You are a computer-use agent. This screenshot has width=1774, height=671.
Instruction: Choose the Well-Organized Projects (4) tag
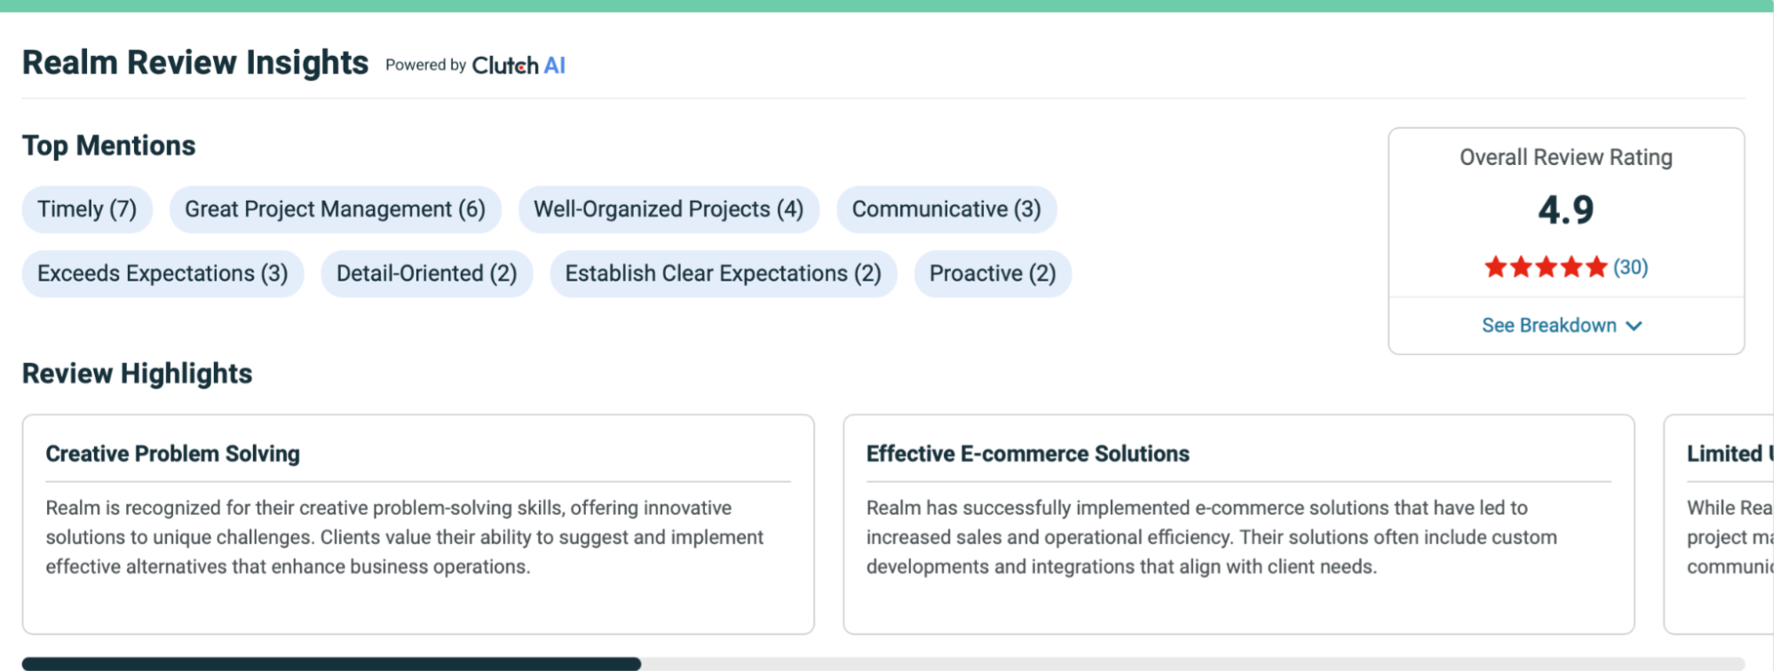[668, 209]
